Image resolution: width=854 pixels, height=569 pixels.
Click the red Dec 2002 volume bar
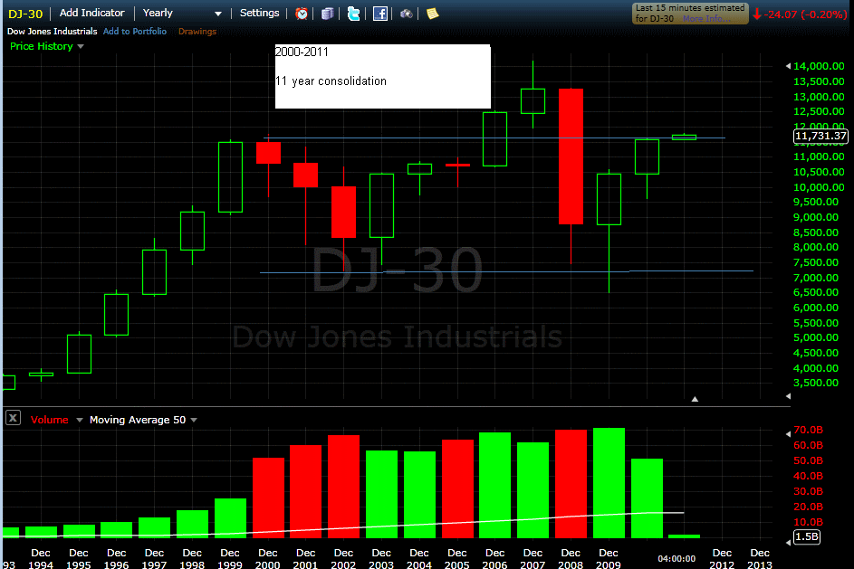click(x=343, y=487)
